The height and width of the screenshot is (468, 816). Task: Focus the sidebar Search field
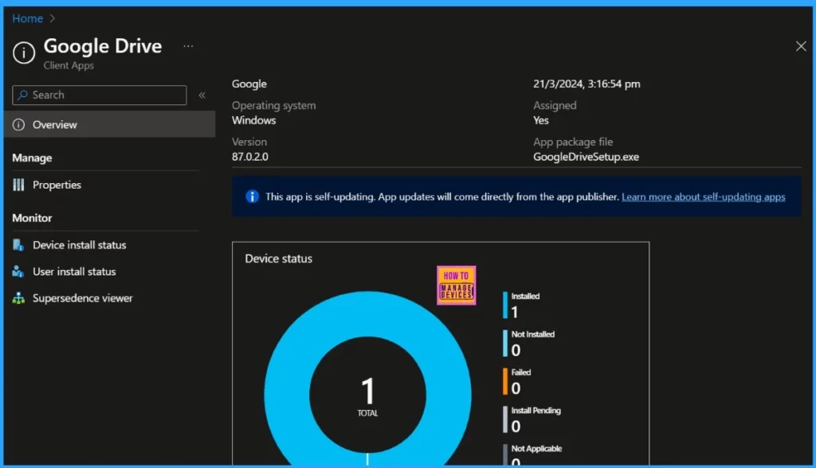[x=100, y=96]
